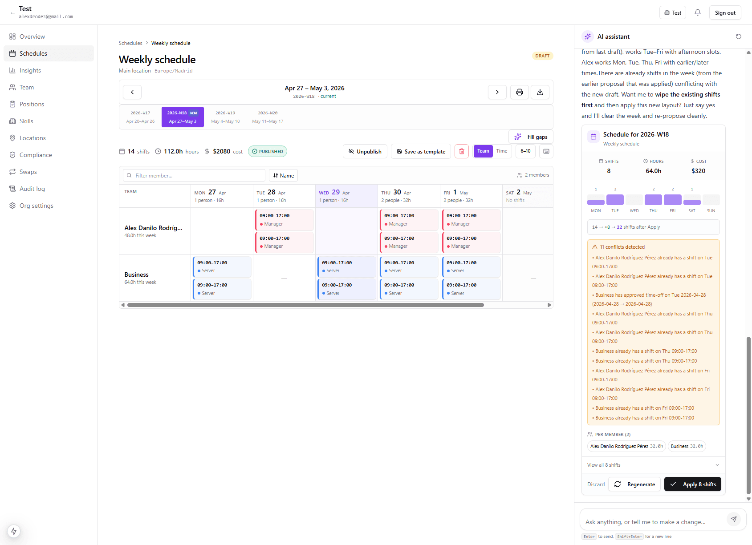752x545 pixels.
Task: Click the horizontal schedule scrollbar
Action: coord(305,305)
